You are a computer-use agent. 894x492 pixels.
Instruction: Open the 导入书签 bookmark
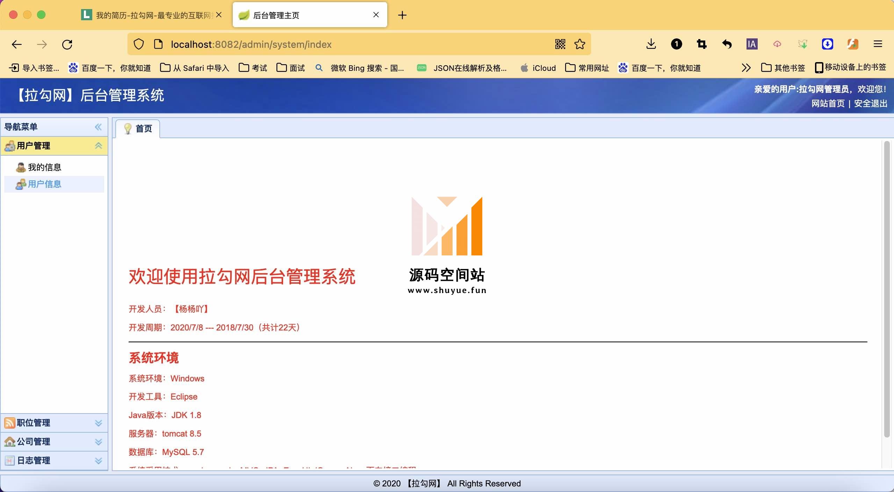[x=34, y=68]
